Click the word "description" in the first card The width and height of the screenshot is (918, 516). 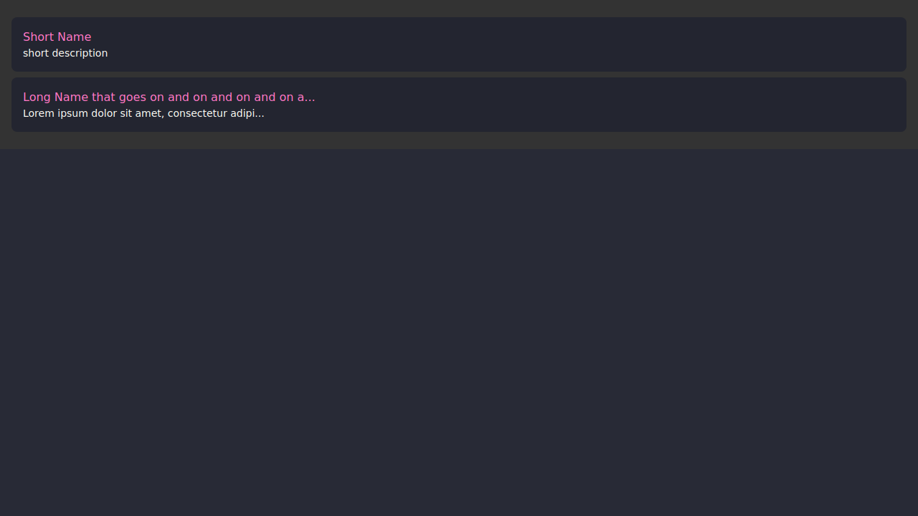click(80, 53)
